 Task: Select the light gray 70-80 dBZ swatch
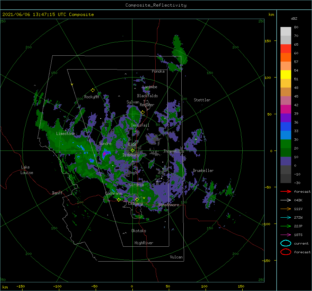click(286, 31)
